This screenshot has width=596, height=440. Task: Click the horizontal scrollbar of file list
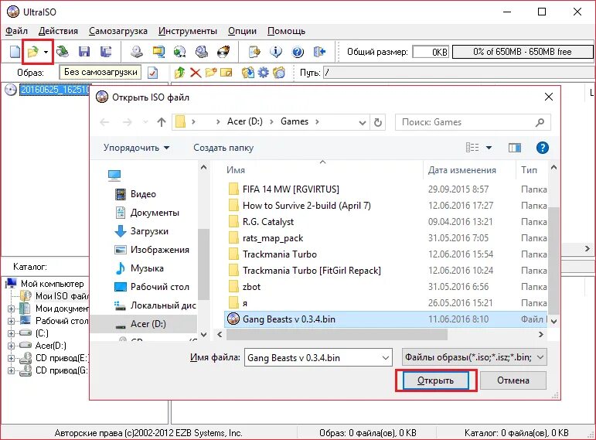(337, 335)
